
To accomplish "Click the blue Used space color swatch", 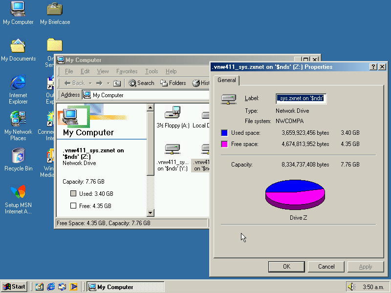I will [x=224, y=133].
